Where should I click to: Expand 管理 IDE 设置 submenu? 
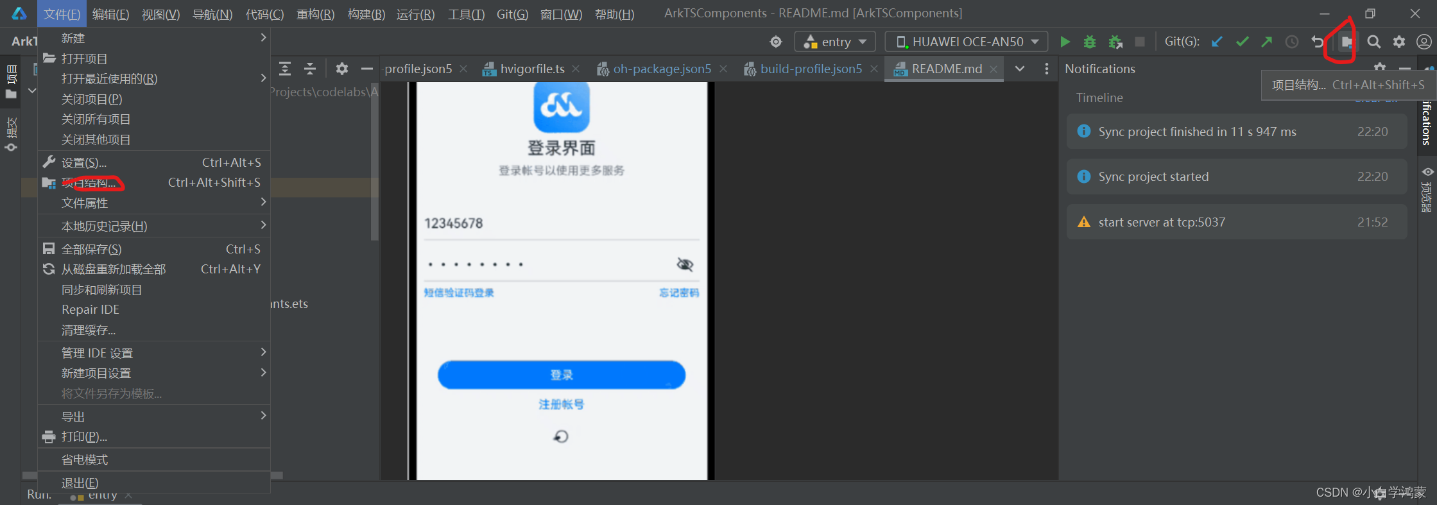(x=154, y=354)
